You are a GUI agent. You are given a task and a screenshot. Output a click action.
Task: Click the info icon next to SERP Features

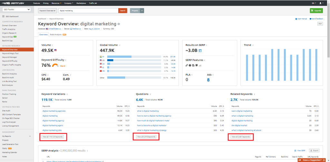tap(205, 60)
